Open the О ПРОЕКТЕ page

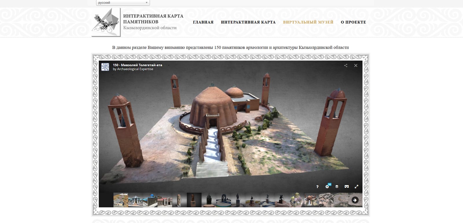click(x=353, y=22)
